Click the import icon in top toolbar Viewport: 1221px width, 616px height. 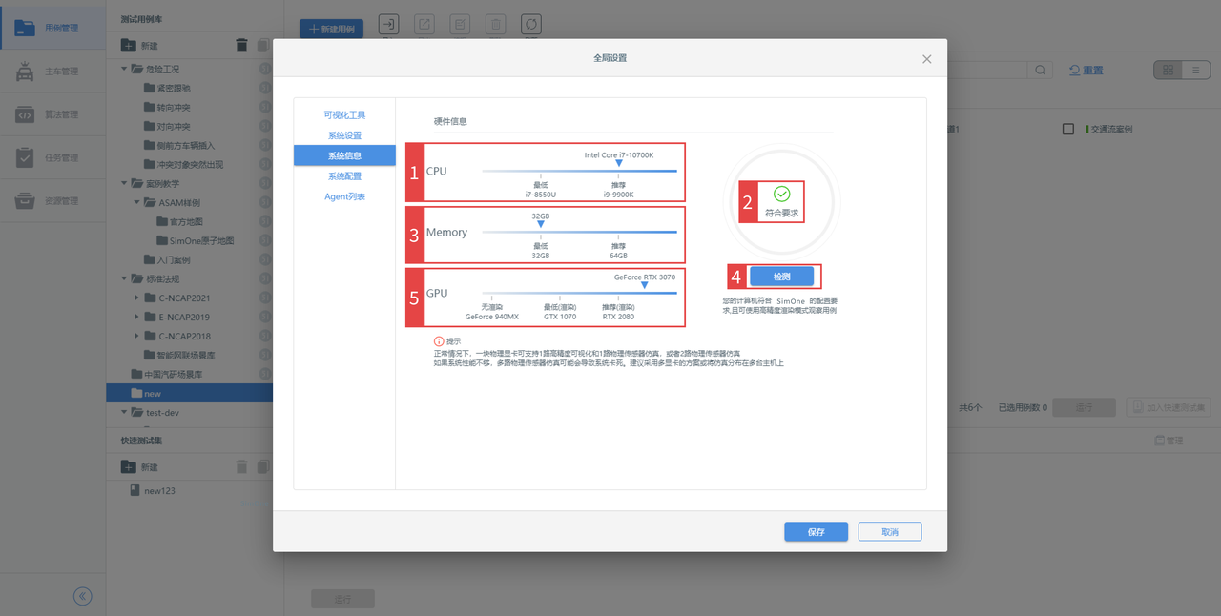click(x=389, y=25)
